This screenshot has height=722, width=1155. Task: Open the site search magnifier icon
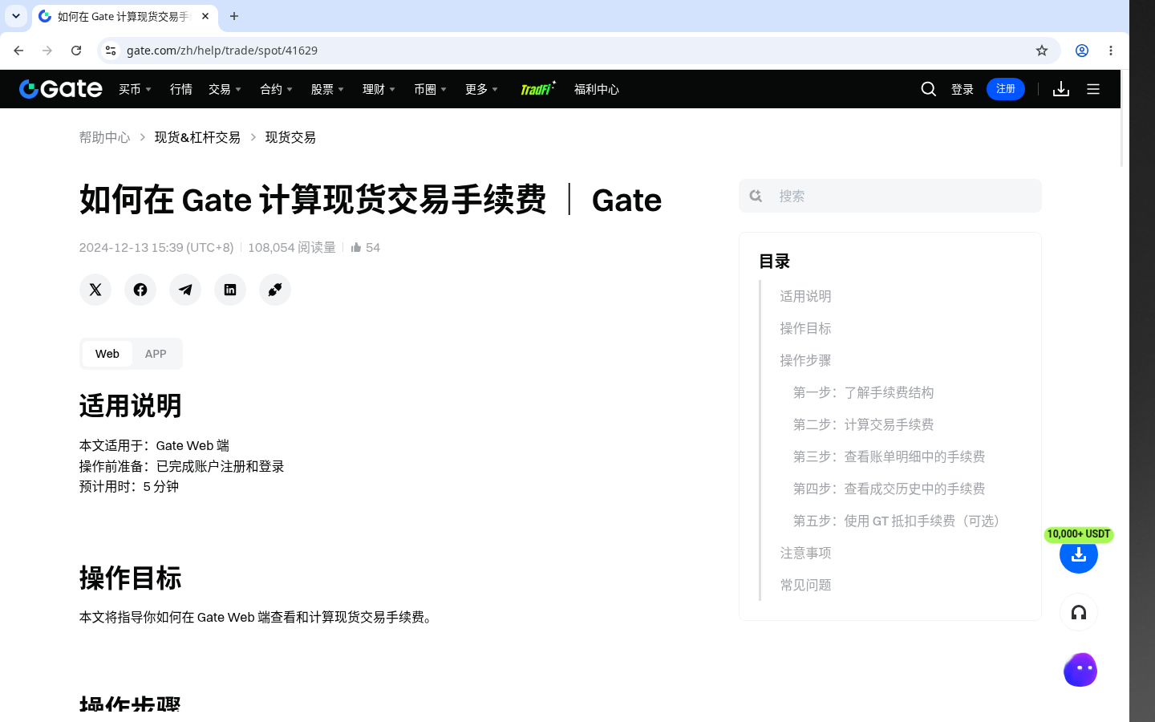click(x=929, y=89)
